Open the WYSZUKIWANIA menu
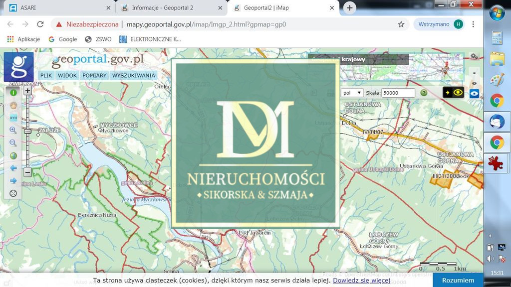Screen dimensions: 511x287 click(134, 76)
